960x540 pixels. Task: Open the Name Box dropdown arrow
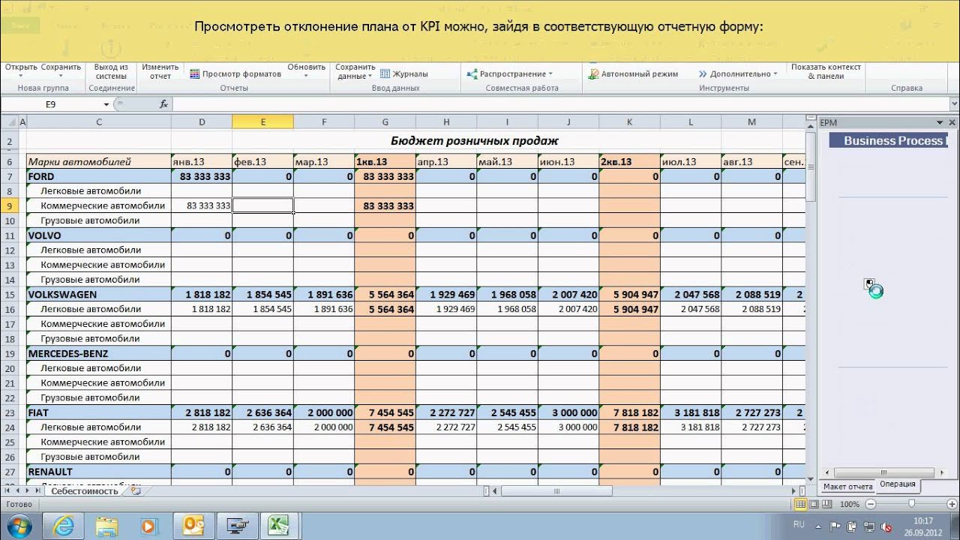[106, 104]
